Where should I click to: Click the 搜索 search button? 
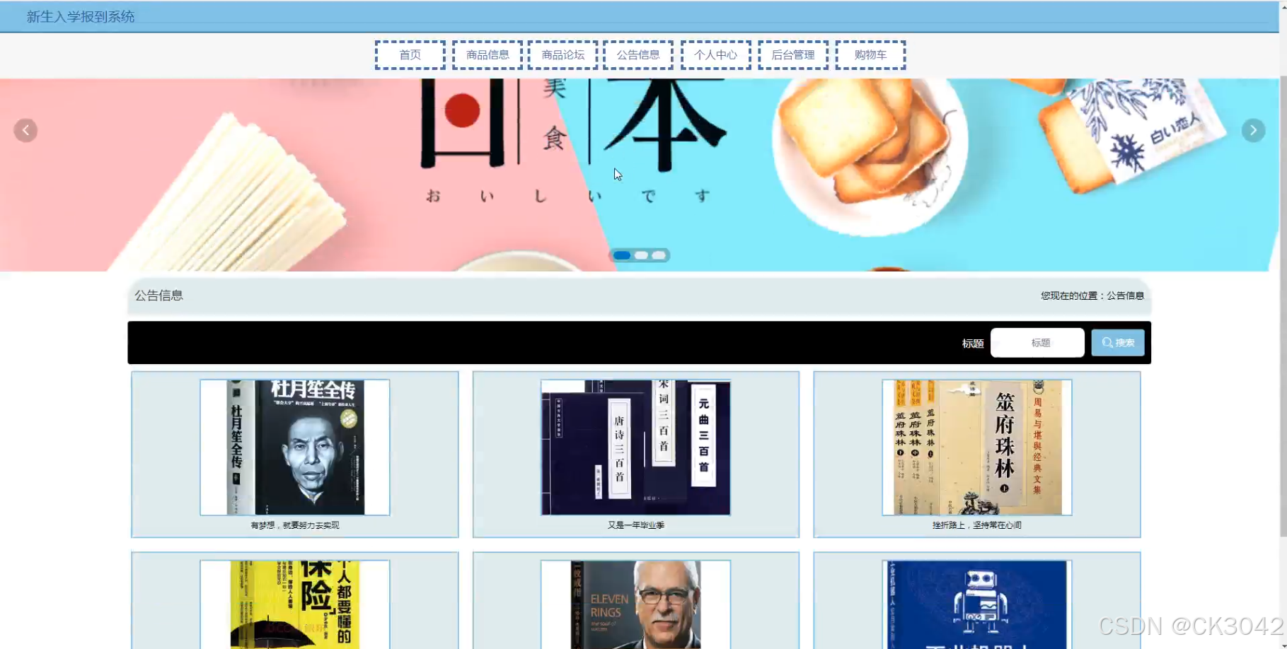tap(1118, 343)
